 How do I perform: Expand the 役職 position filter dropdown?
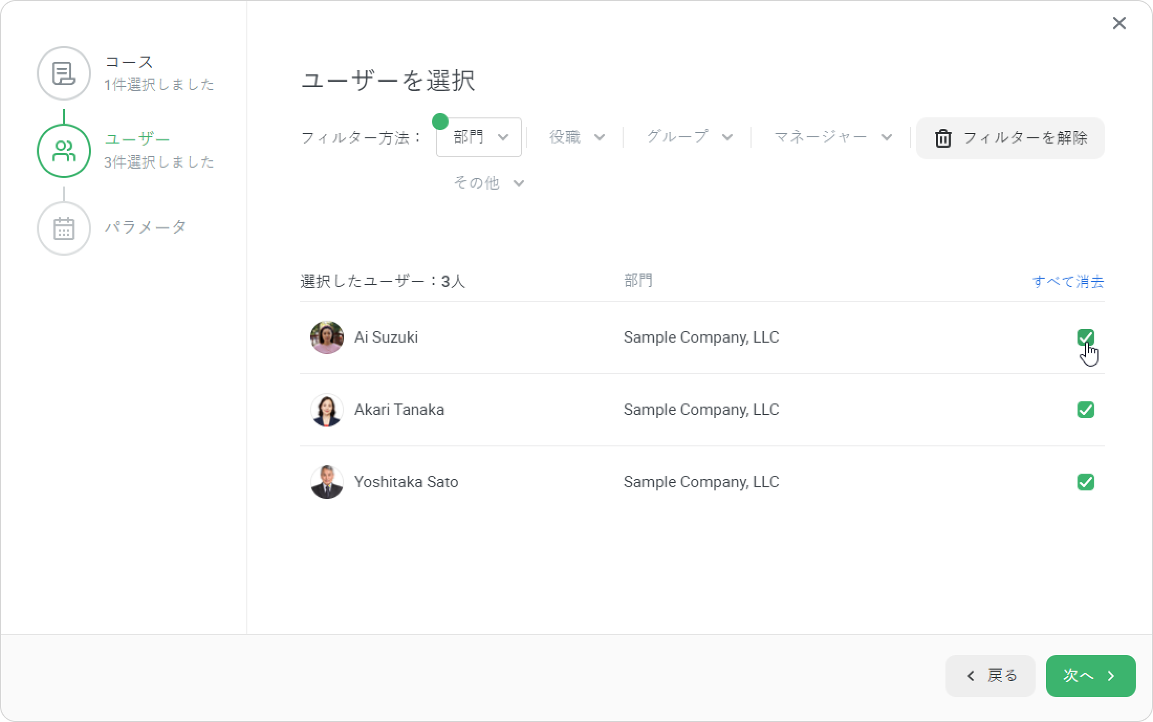[576, 137]
